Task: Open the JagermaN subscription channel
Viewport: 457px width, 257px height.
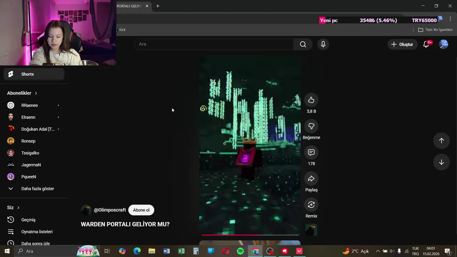Action: (34, 165)
